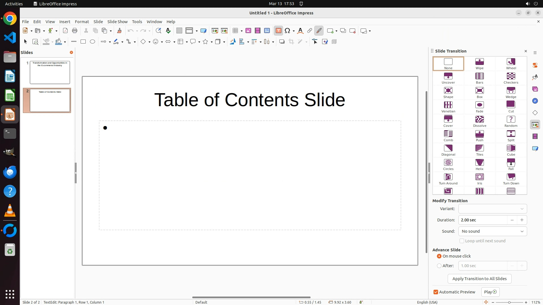Toggle the Automatic Preview checkbox
Image resolution: width=543 pixels, height=305 pixels.
point(436,292)
